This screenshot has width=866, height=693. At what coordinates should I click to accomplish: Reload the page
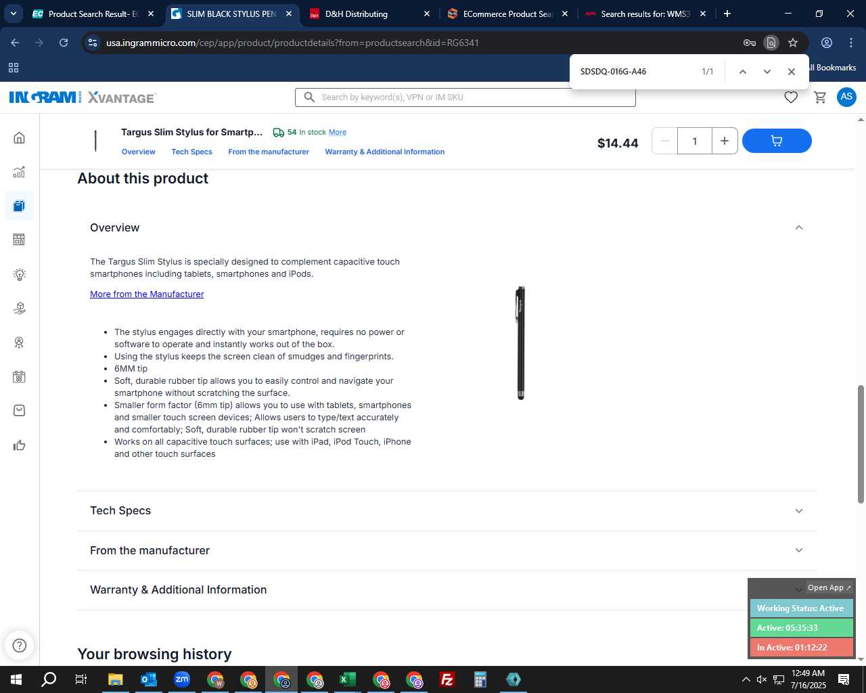click(64, 43)
